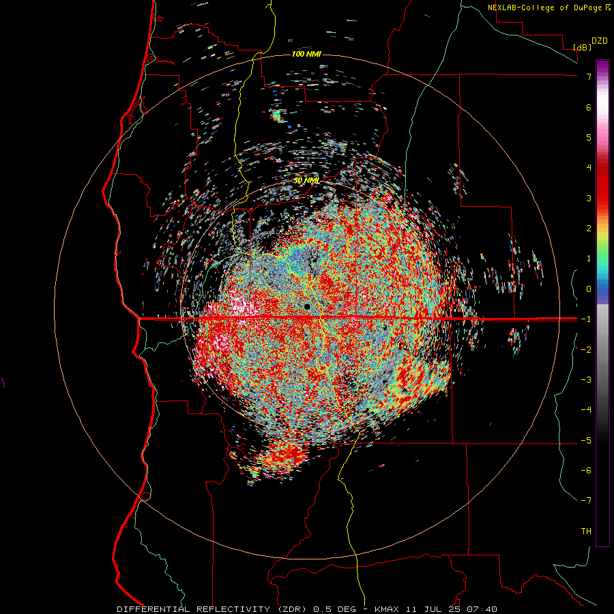Click the -2 value on color scale
This screenshot has height=614, width=614.
(586, 350)
